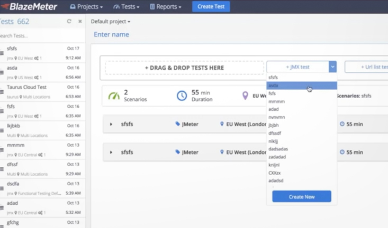Image resolution: width=388 pixels, height=228 pixels.
Task: Click the + Url list test button
Action: pyautogui.click(x=366, y=67)
